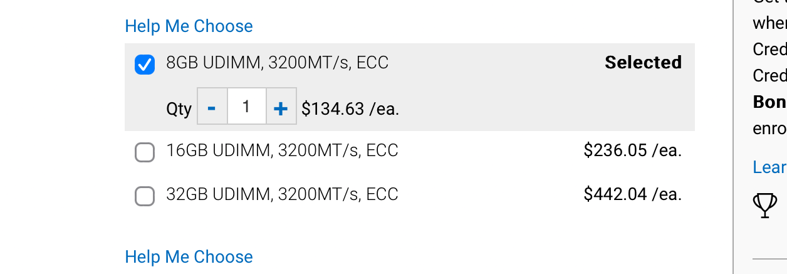Click the bold Selected status label

(643, 63)
